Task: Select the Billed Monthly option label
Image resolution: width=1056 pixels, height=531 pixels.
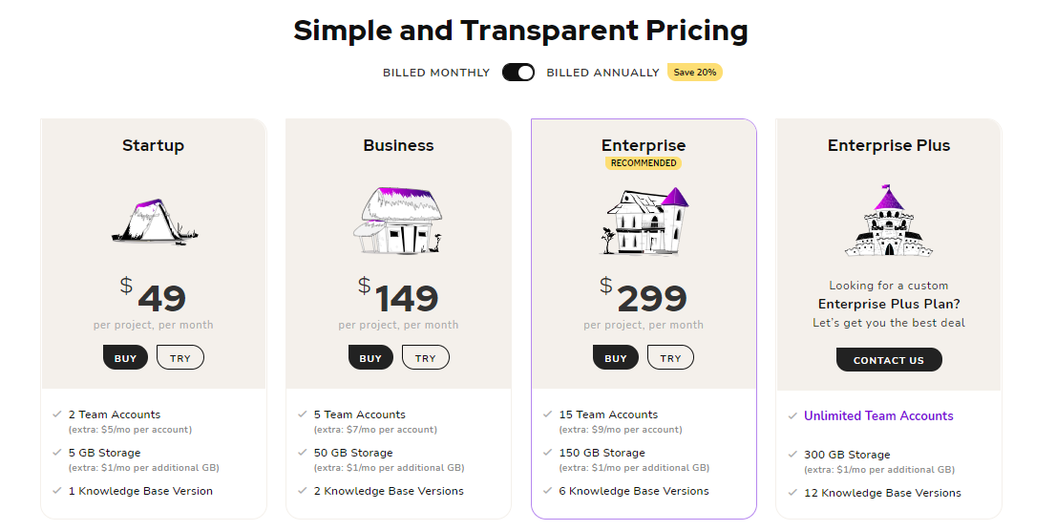Action: (x=435, y=73)
